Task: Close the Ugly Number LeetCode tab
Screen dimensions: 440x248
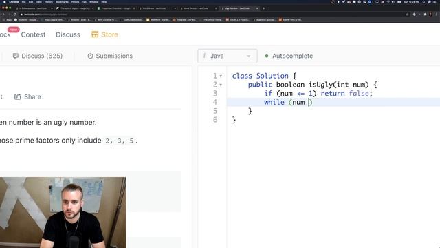Action: (257, 8)
